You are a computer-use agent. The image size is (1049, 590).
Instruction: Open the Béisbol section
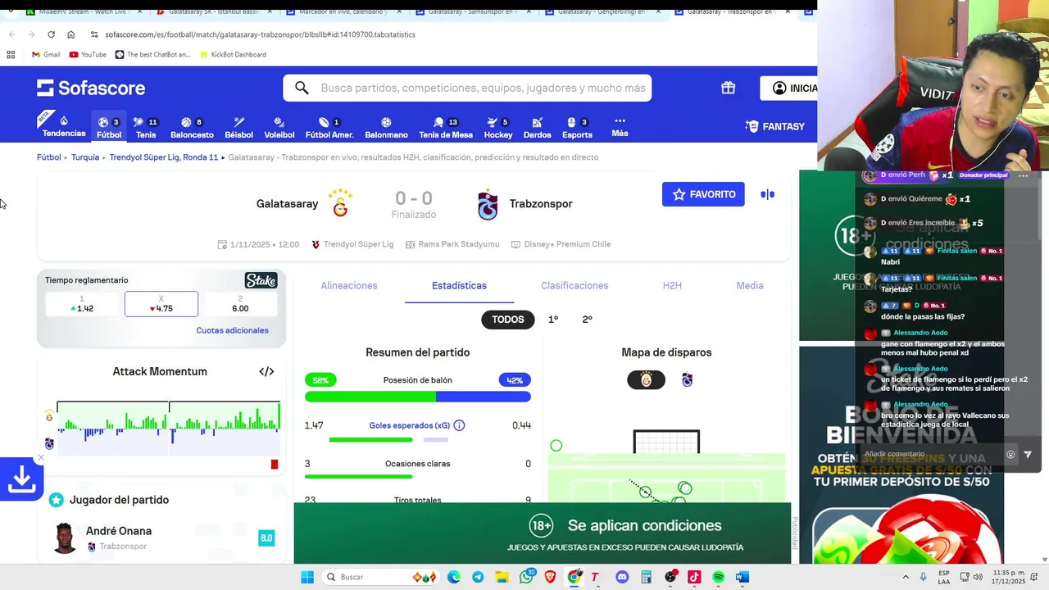pos(238,126)
